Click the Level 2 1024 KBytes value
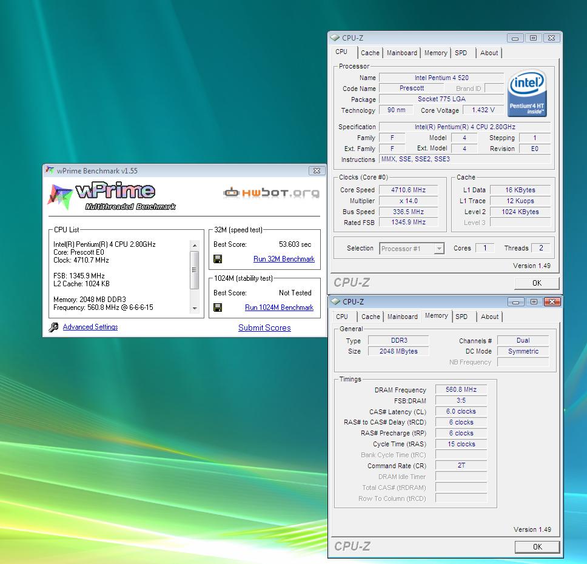The height and width of the screenshot is (564, 587). (x=520, y=212)
